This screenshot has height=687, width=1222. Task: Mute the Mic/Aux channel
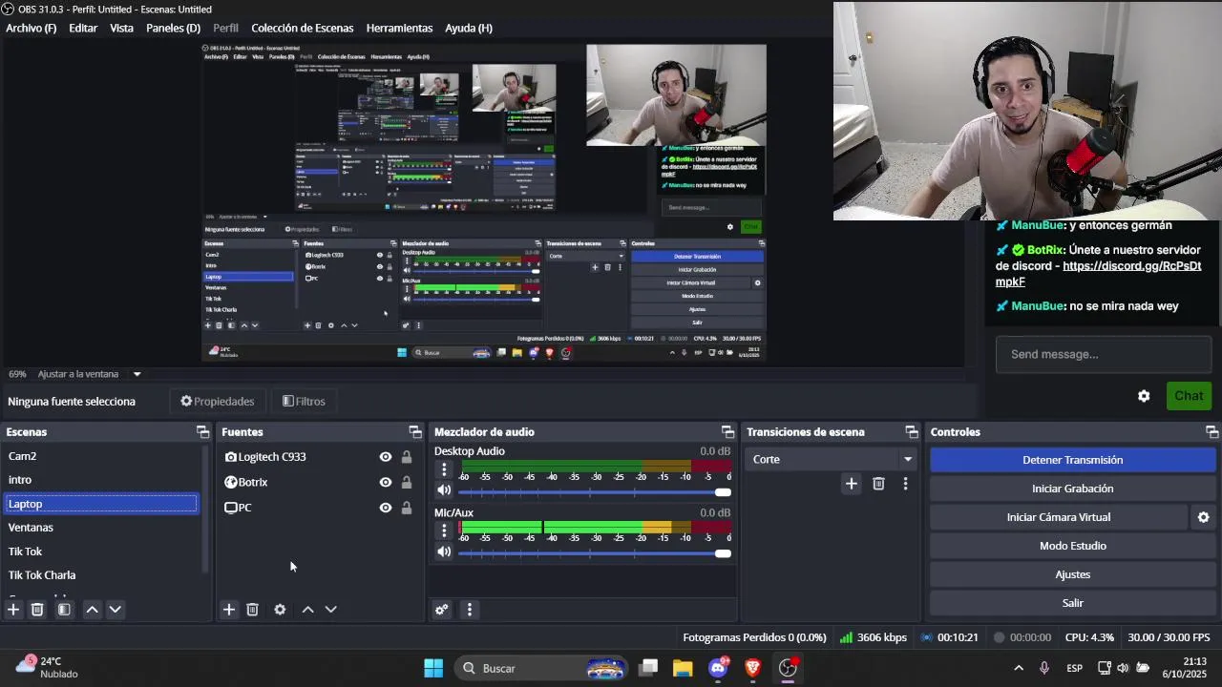444,552
